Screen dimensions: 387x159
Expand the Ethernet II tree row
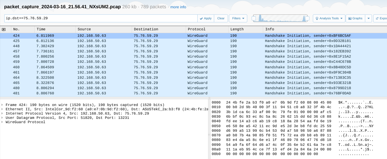point(2,109)
